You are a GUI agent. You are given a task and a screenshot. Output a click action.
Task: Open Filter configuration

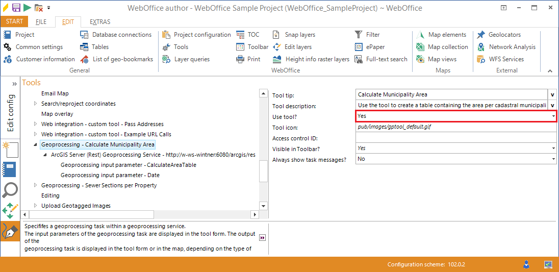point(367,35)
